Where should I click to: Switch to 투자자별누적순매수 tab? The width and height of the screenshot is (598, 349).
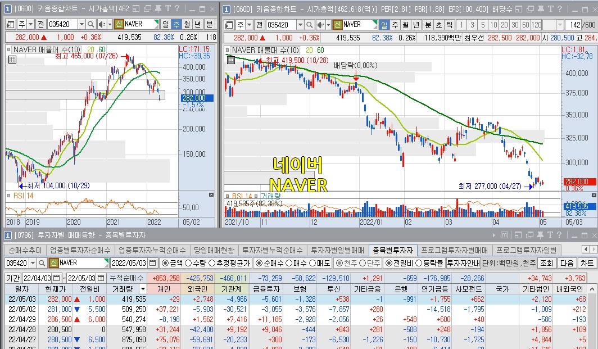tap(272, 250)
